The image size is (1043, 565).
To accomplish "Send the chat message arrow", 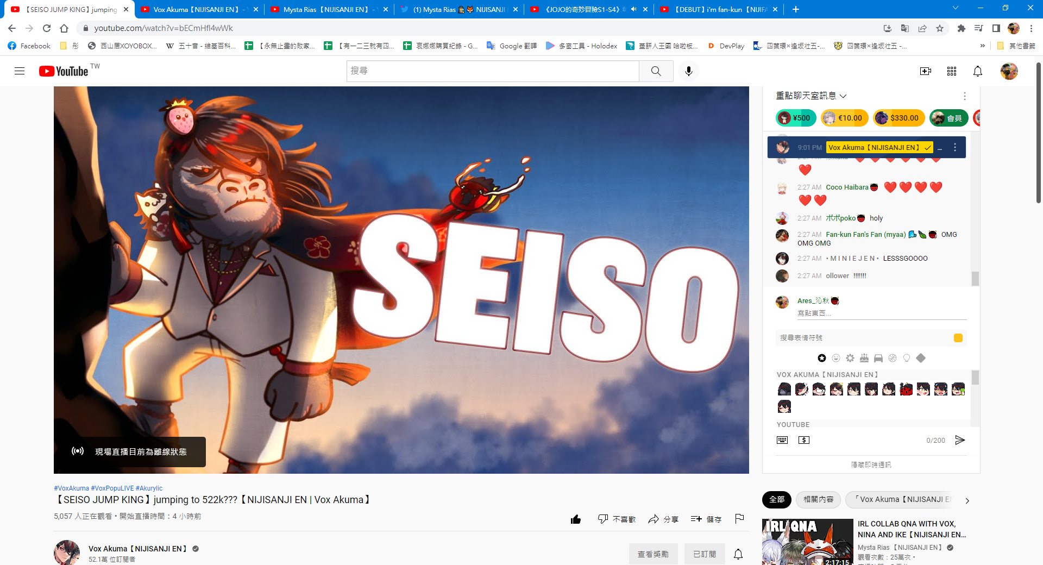I will (x=960, y=440).
